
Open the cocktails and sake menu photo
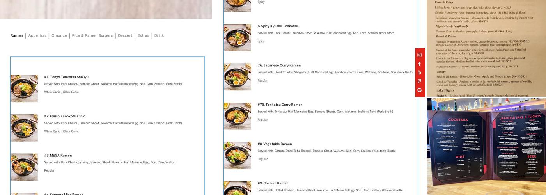pos(486,146)
